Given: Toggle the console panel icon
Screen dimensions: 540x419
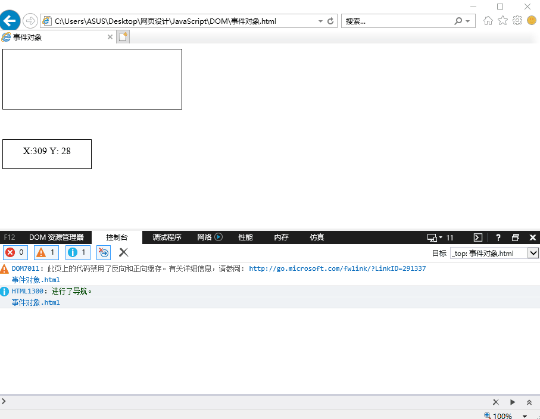Looking at the screenshot, I should (478, 237).
